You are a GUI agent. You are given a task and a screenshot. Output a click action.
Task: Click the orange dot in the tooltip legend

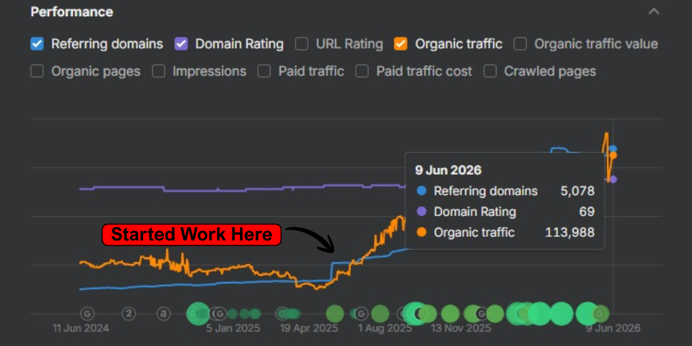(x=422, y=232)
